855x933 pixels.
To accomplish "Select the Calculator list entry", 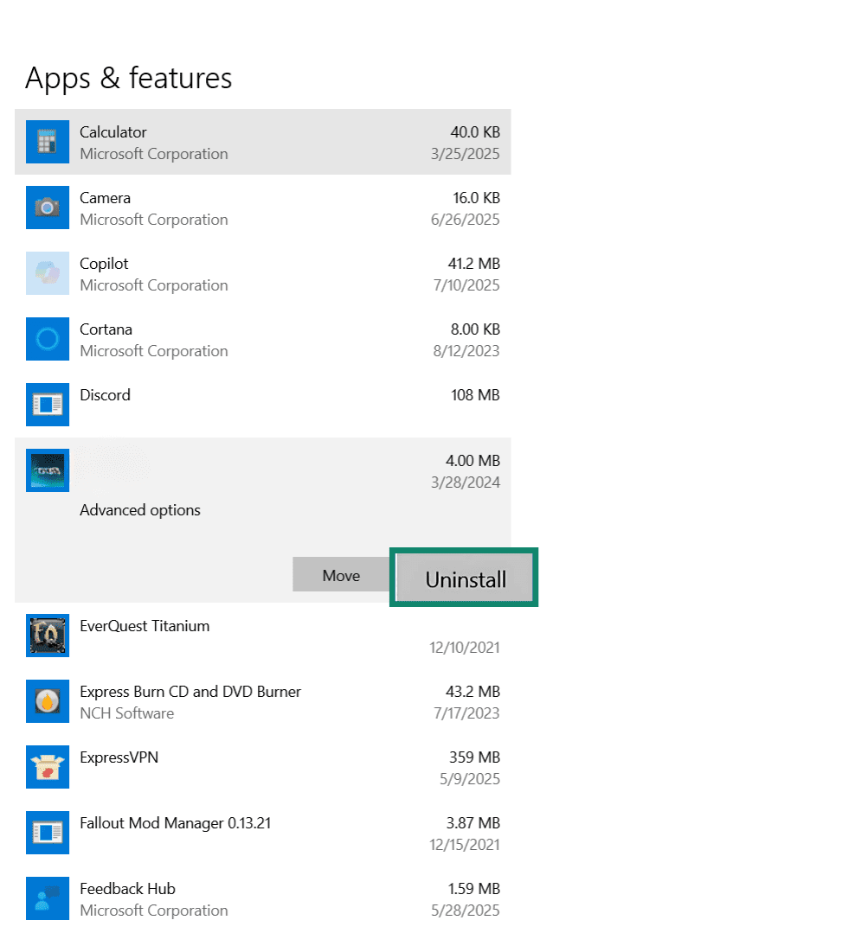I will tap(260, 142).
